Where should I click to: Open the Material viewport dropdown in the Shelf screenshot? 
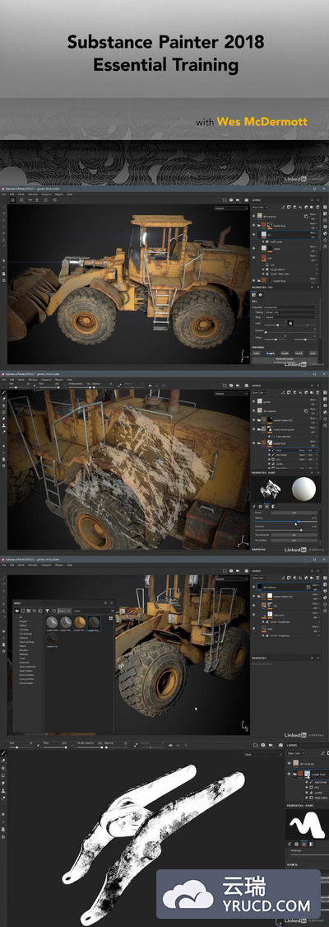pos(231,578)
